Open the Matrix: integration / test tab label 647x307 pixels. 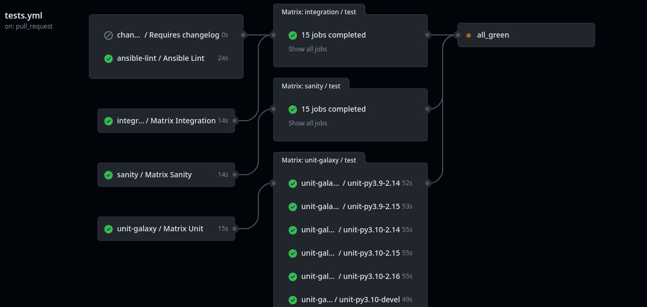(319, 12)
